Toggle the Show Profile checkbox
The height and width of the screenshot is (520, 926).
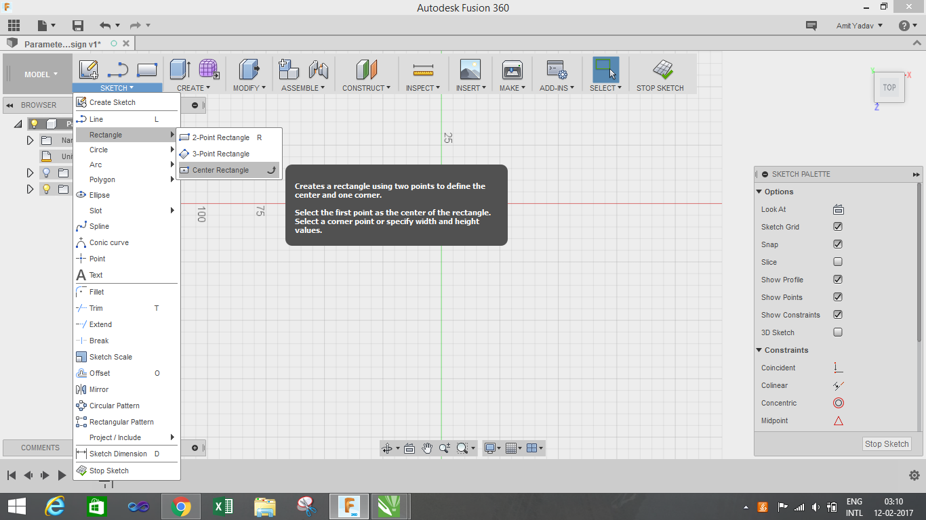(838, 280)
